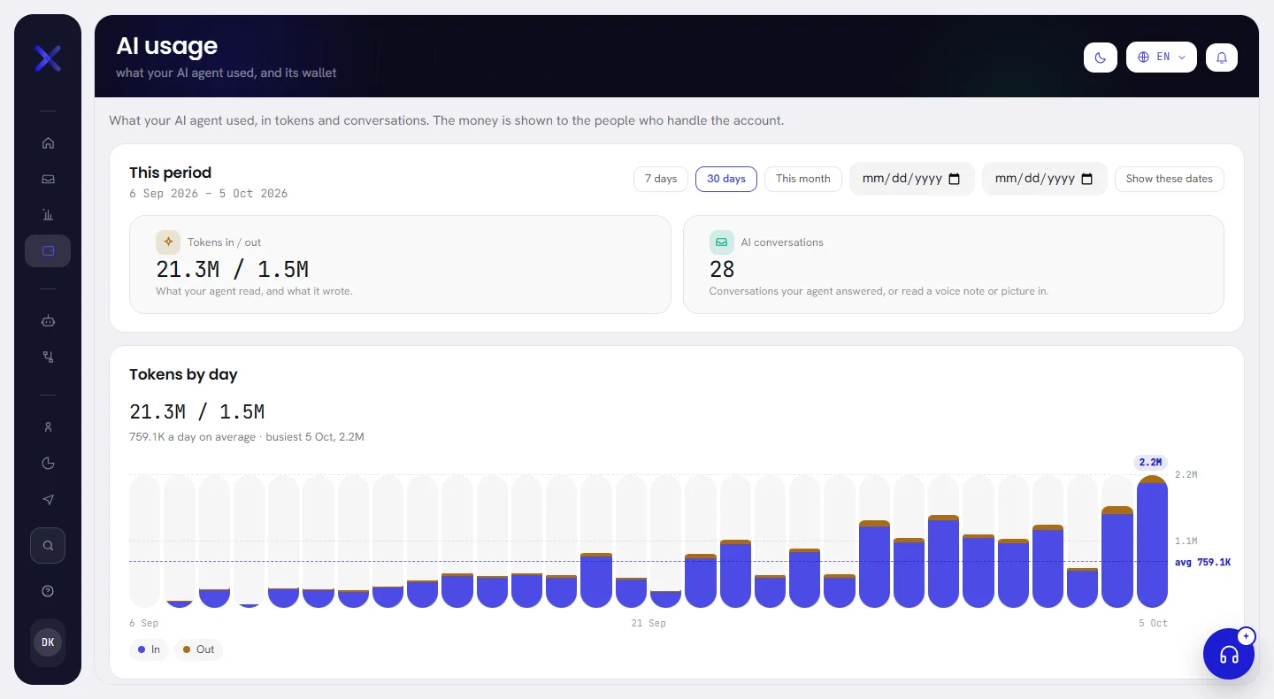Click the "2.2M" badge above the last bar

[x=1151, y=462]
